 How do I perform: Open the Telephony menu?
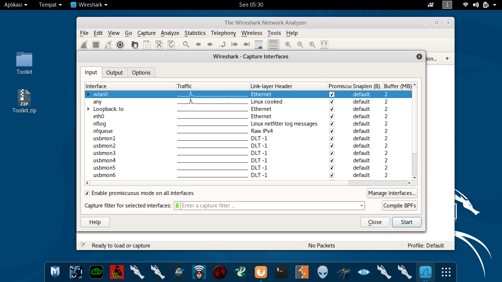(223, 33)
